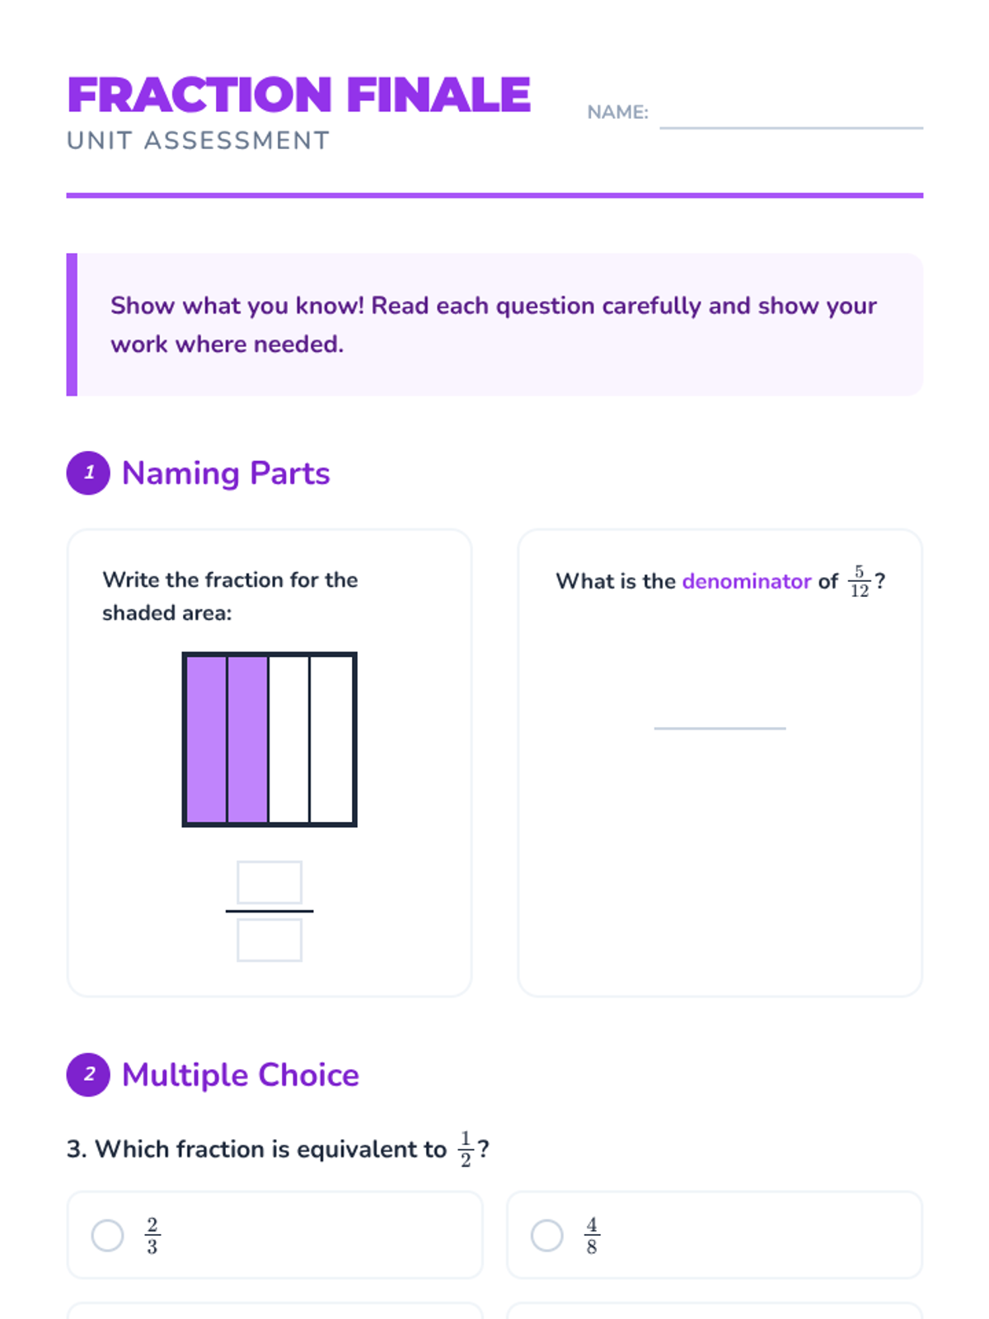
Task: Click the "UNIT ASSESSMENT" subtitle
Action: click(x=198, y=141)
